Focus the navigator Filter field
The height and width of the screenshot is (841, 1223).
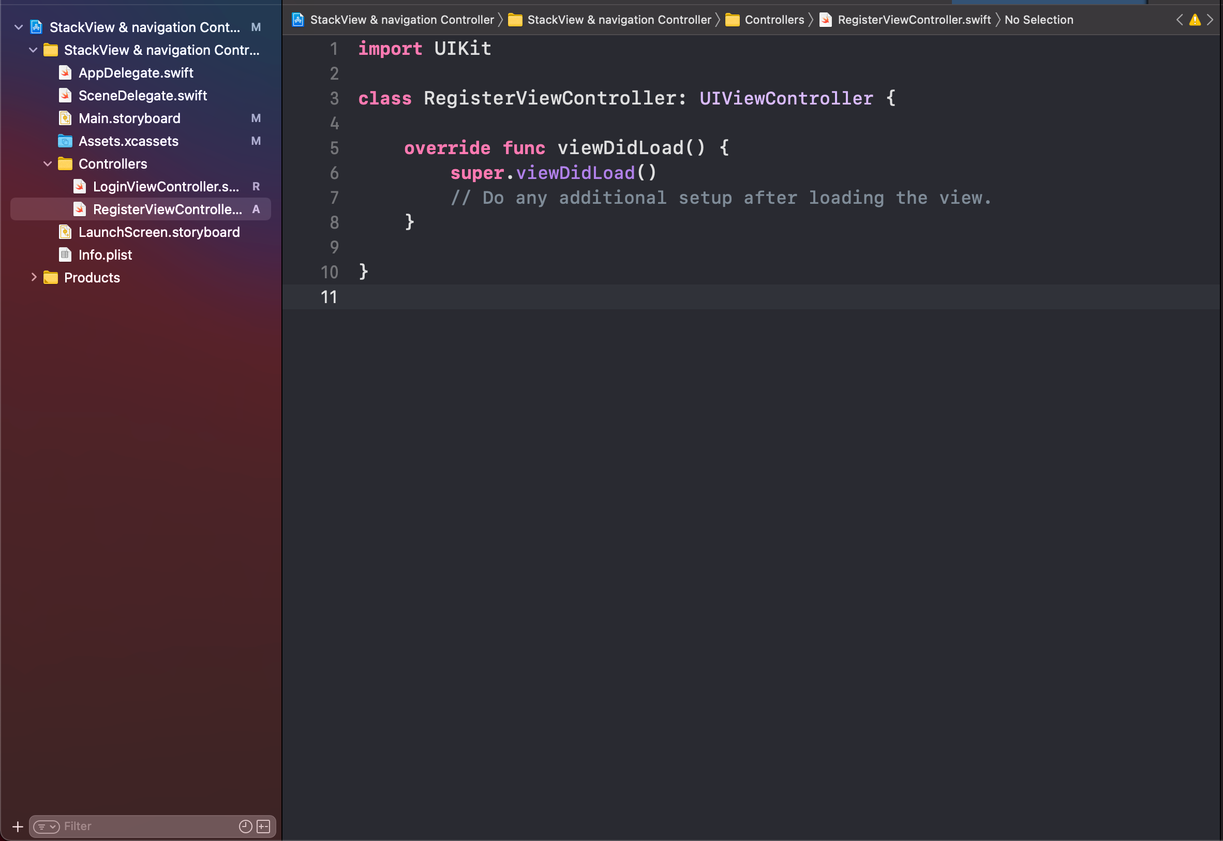pos(152,826)
